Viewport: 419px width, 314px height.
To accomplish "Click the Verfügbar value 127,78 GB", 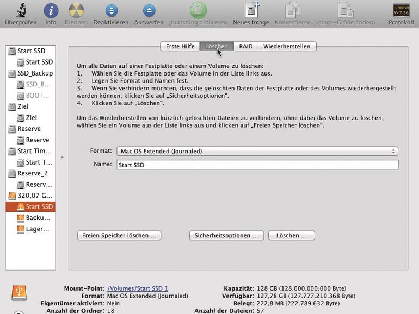I will (306, 296).
